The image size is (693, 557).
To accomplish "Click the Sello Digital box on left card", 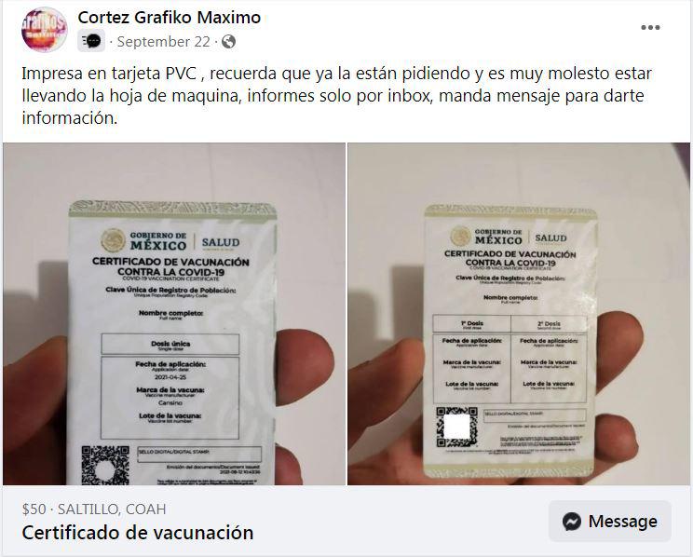I will click(199, 455).
